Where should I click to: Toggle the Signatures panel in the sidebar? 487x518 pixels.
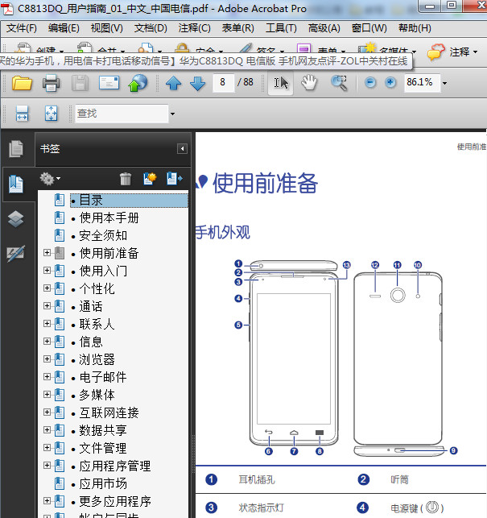coord(15,254)
